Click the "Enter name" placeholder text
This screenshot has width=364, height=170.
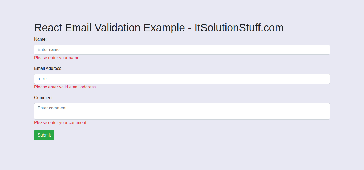point(48,50)
